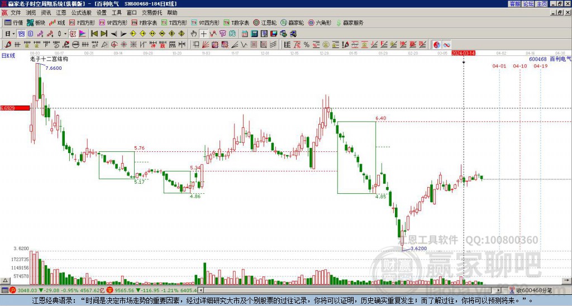Click the save floppy disk icon
This screenshot has width=572, height=306.
[x=274, y=34]
